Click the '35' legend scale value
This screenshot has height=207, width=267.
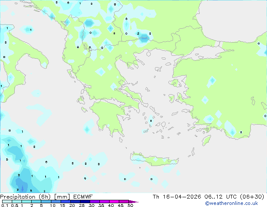point(101,205)
